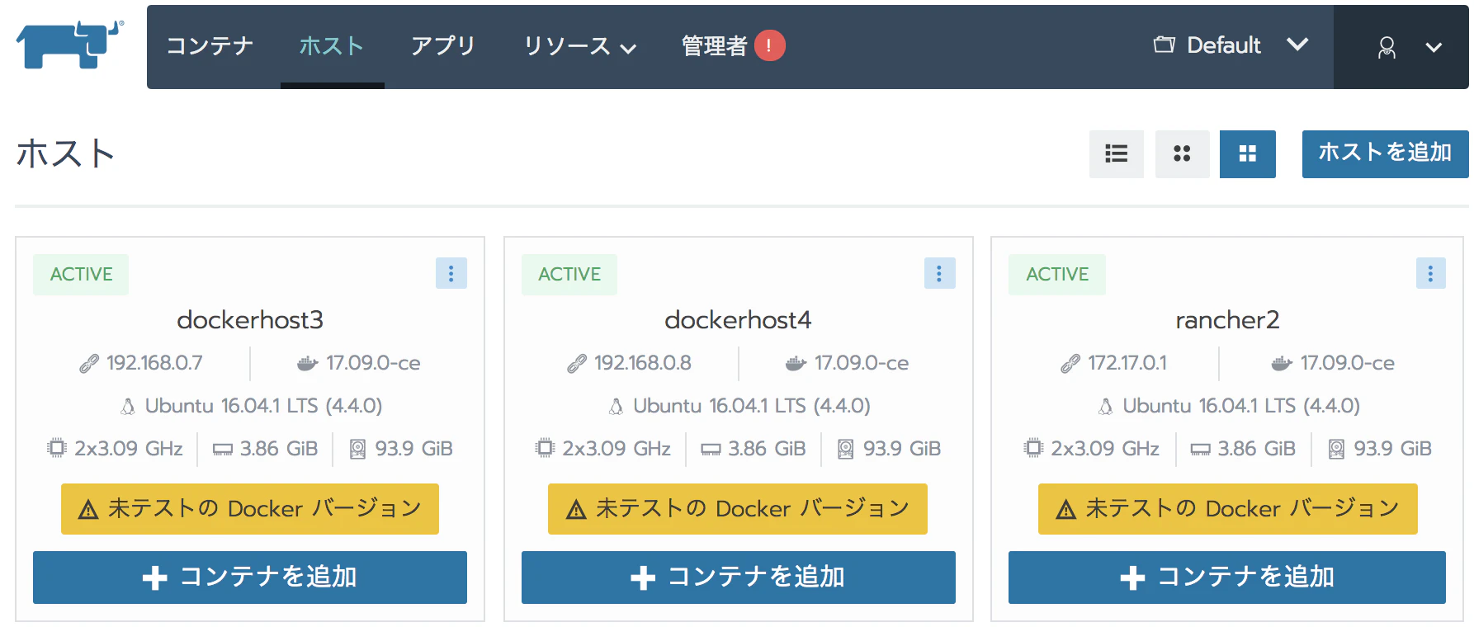
Task: Click 17.09.0-ce version on rancher2
Action: click(1348, 363)
